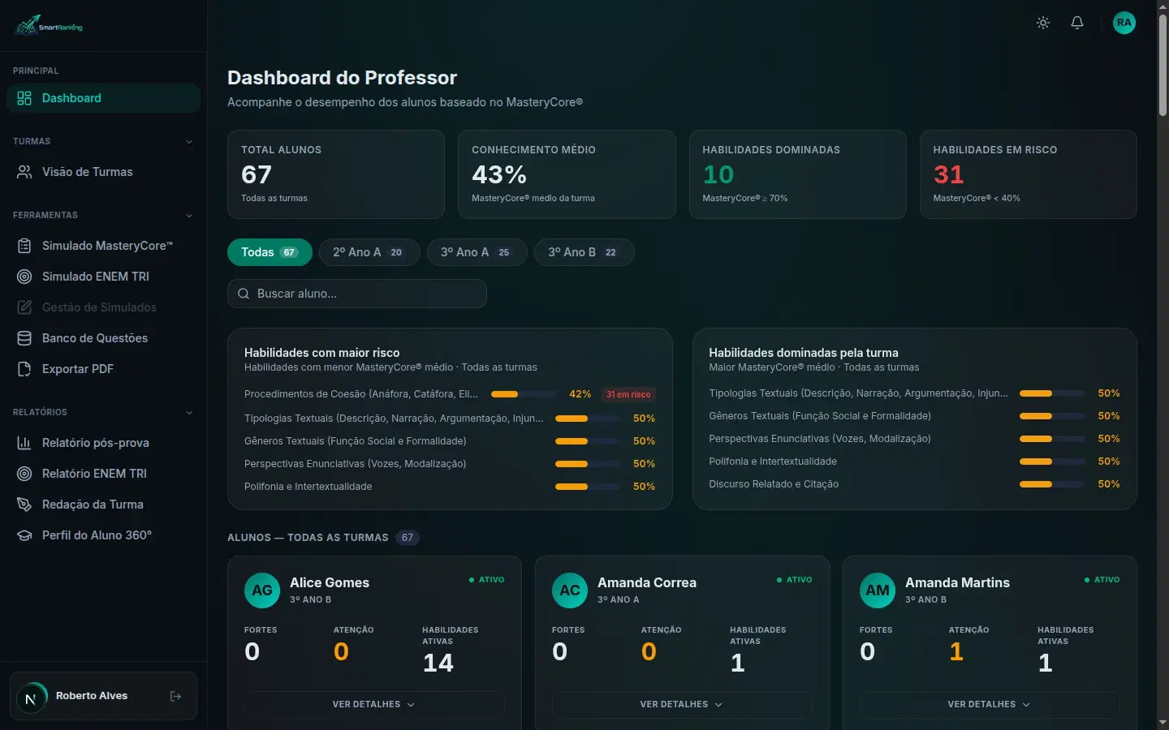Open Perfil do Aluno 360° link
The image size is (1169, 730).
(103, 535)
